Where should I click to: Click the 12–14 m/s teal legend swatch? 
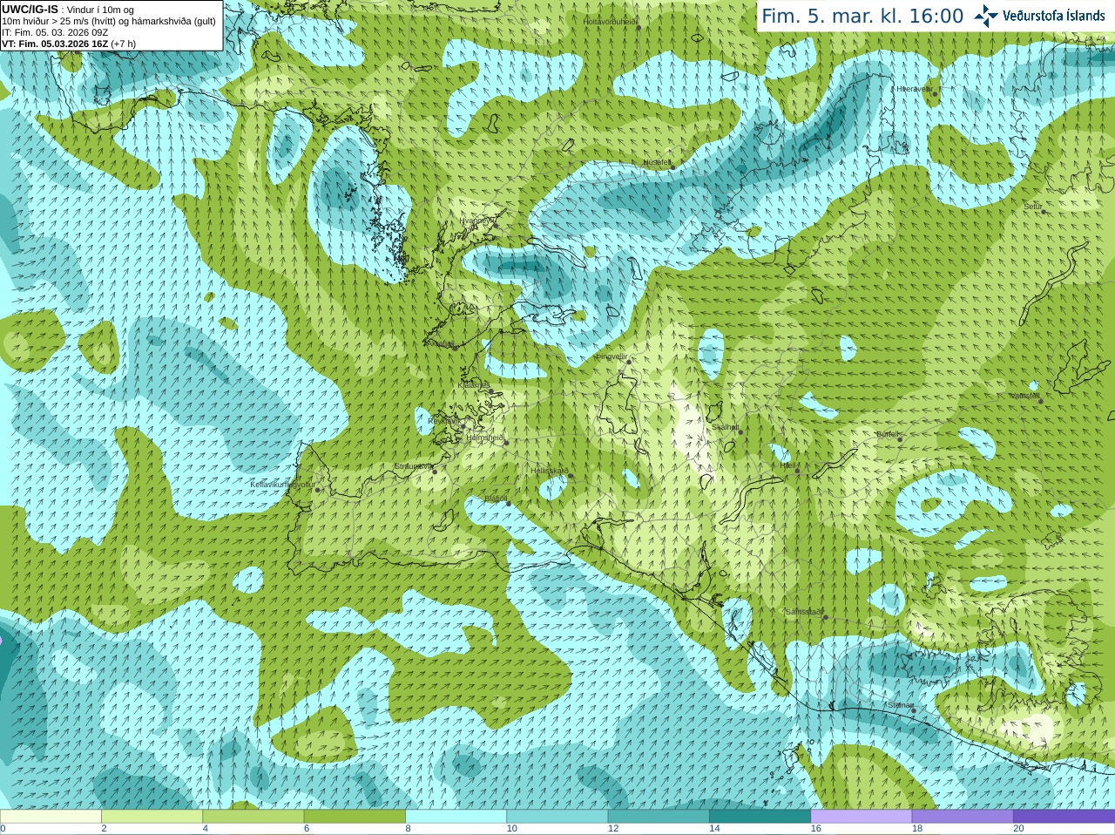coord(659,817)
